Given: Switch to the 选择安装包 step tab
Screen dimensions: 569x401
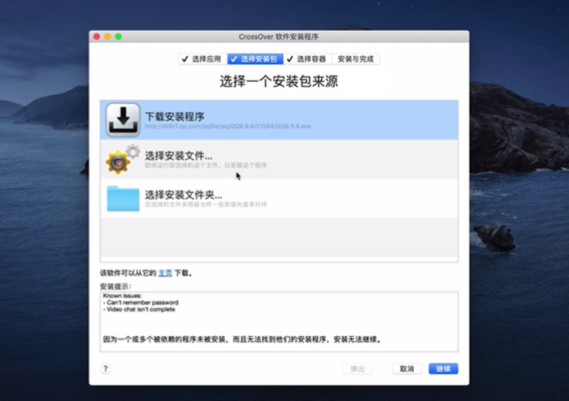Looking at the screenshot, I should coord(255,59).
